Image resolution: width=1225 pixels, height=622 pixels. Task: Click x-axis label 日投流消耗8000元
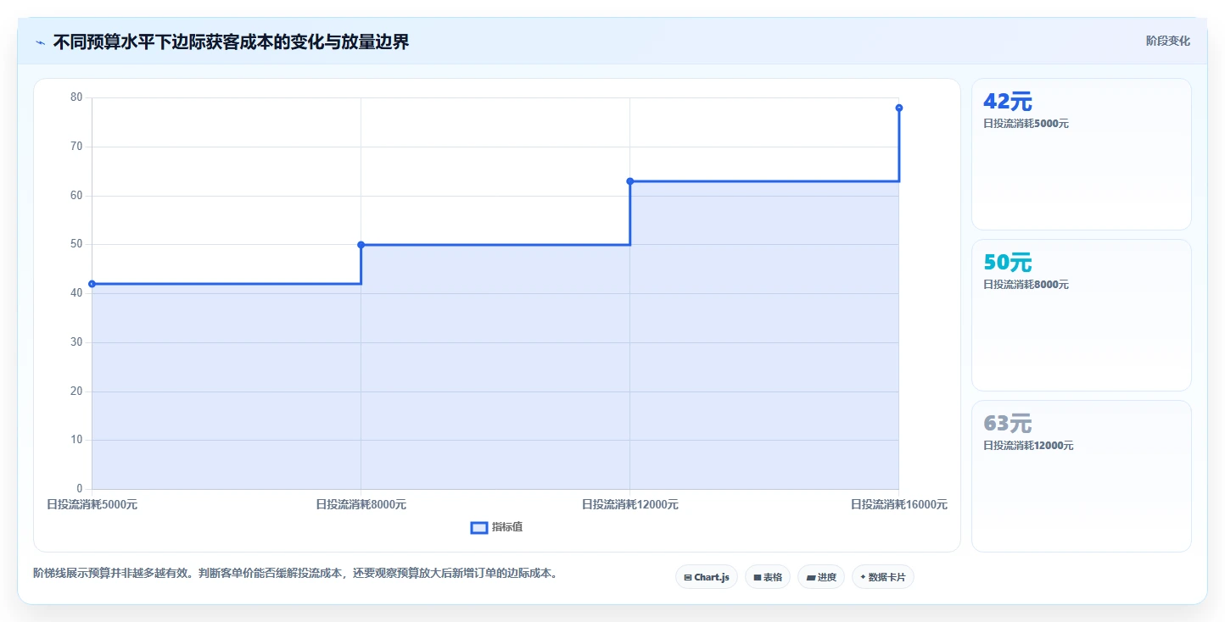pos(361,504)
